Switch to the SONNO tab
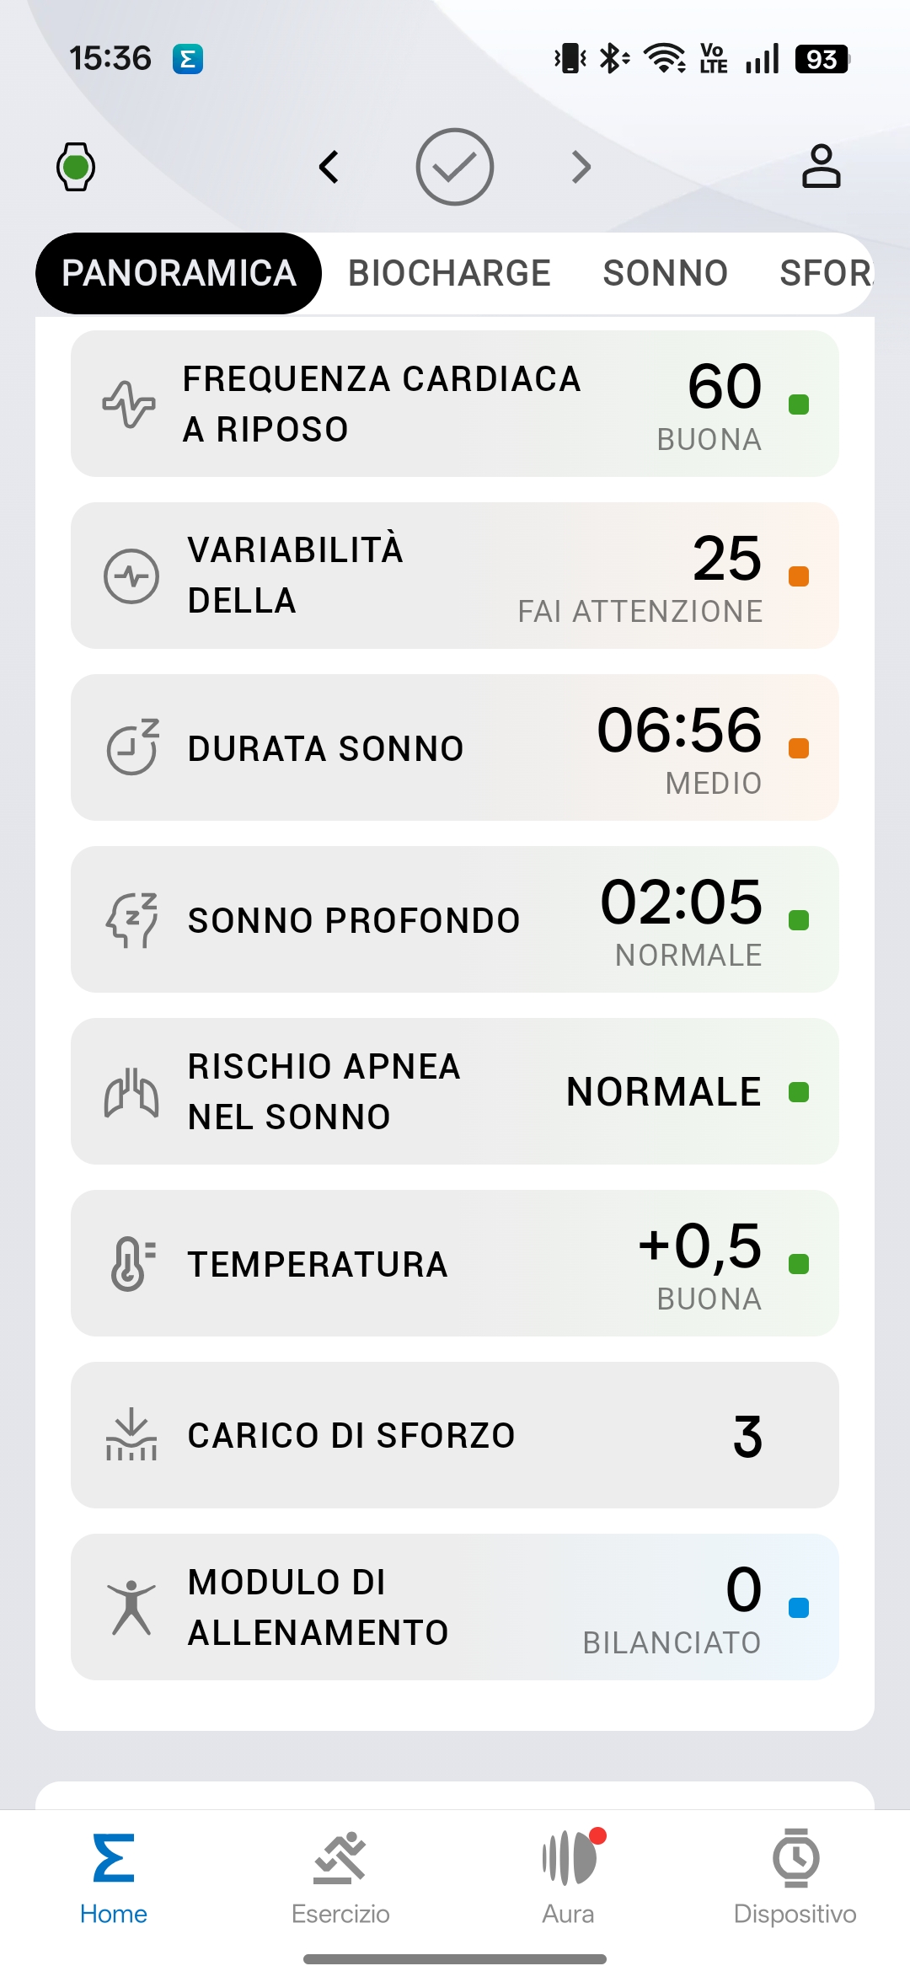910x1982 pixels. [x=665, y=273]
